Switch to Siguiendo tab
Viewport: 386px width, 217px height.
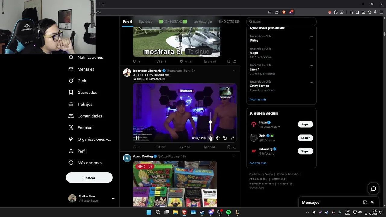point(145,22)
